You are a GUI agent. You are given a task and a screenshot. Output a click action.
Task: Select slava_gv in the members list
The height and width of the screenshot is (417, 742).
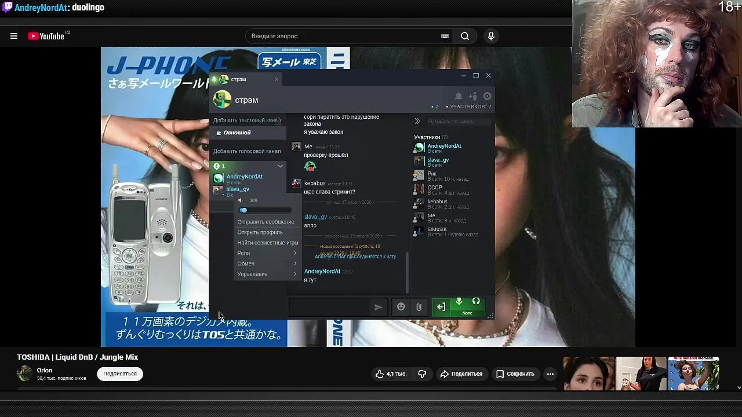tap(438, 160)
